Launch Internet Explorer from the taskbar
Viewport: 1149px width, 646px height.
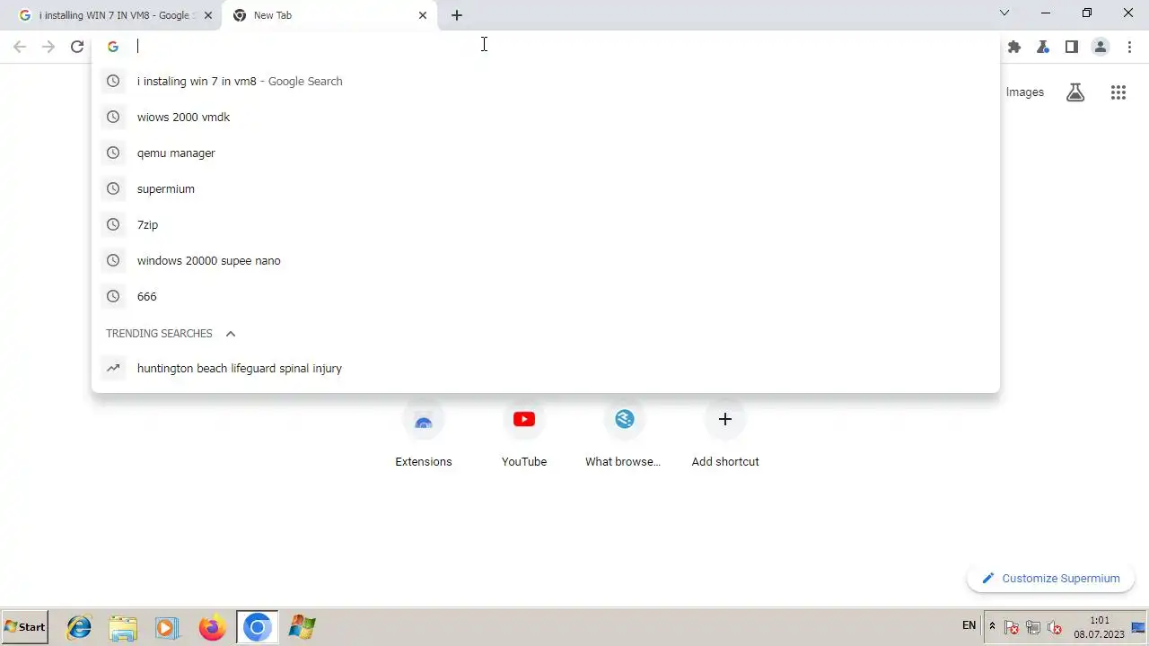[79, 627]
